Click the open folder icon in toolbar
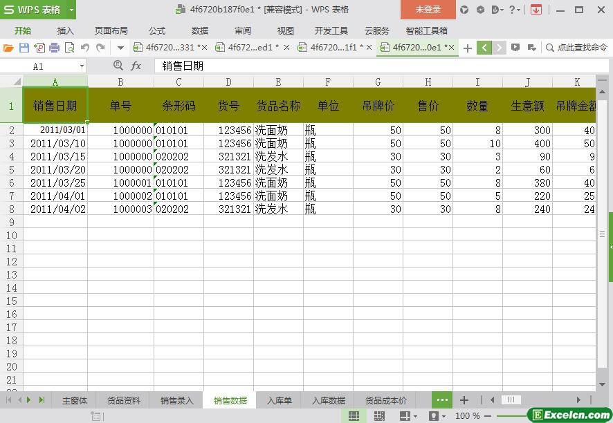Image resolution: width=613 pixels, height=423 pixels. (x=8, y=48)
